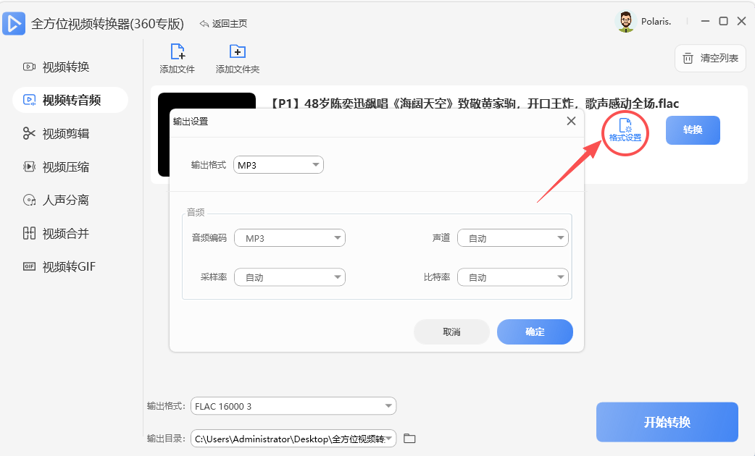Expand the 声道 channel dropdown

point(512,237)
